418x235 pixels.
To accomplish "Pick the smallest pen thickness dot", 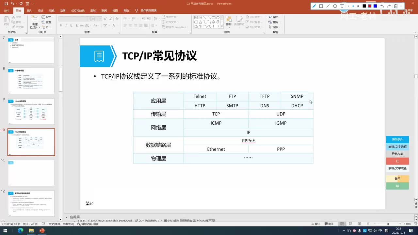I will coord(349,6).
